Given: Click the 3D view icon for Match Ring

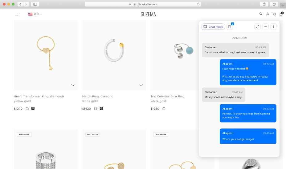Looking at the screenshot, I should pos(101,108).
